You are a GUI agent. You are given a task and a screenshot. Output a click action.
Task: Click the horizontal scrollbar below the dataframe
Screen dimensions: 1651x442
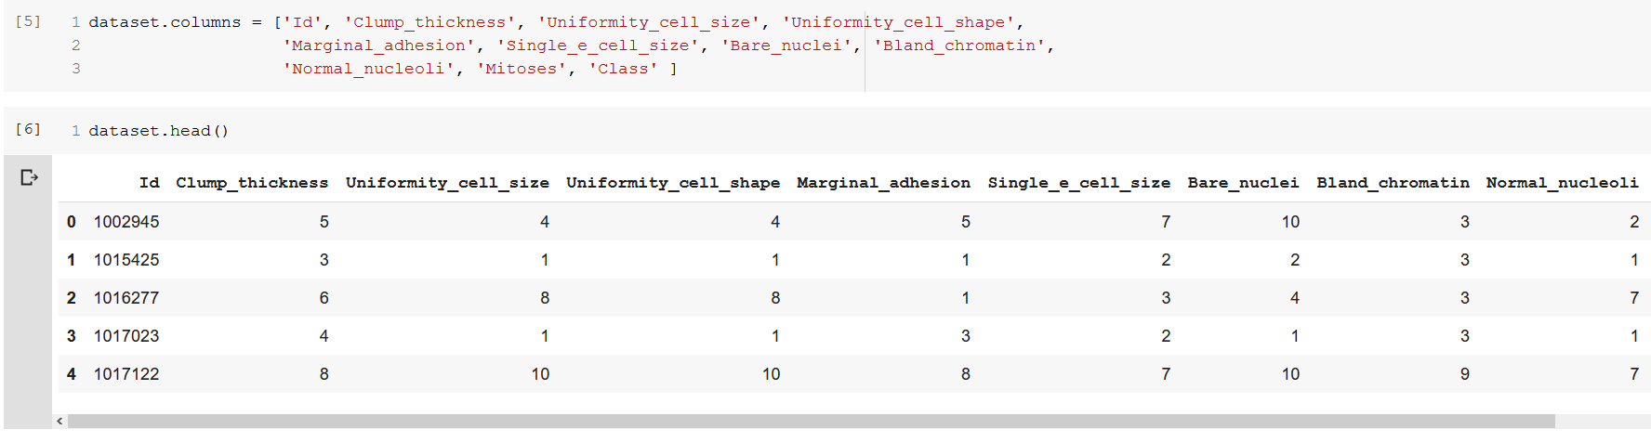click(809, 422)
